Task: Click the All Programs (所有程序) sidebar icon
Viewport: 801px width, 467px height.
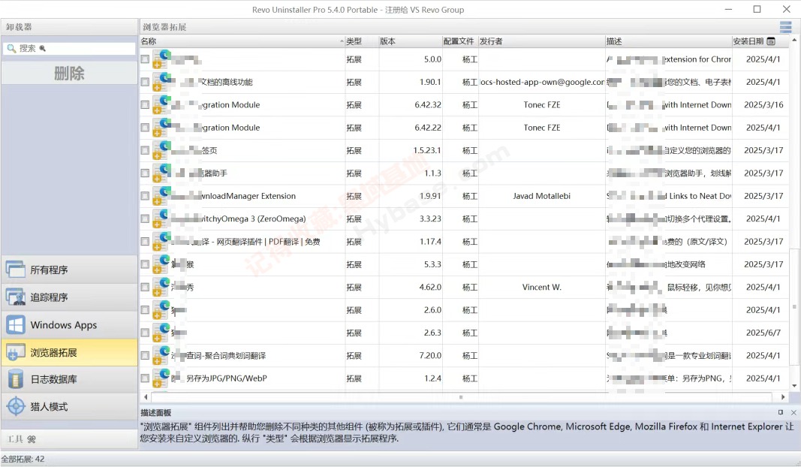Action: pyautogui.click(x=16, y=270)
